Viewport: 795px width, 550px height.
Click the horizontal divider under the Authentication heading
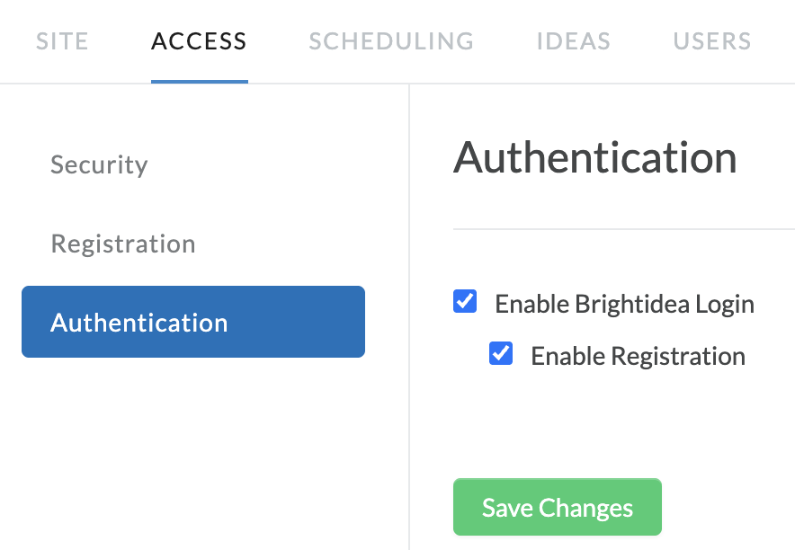pos(624,229)
